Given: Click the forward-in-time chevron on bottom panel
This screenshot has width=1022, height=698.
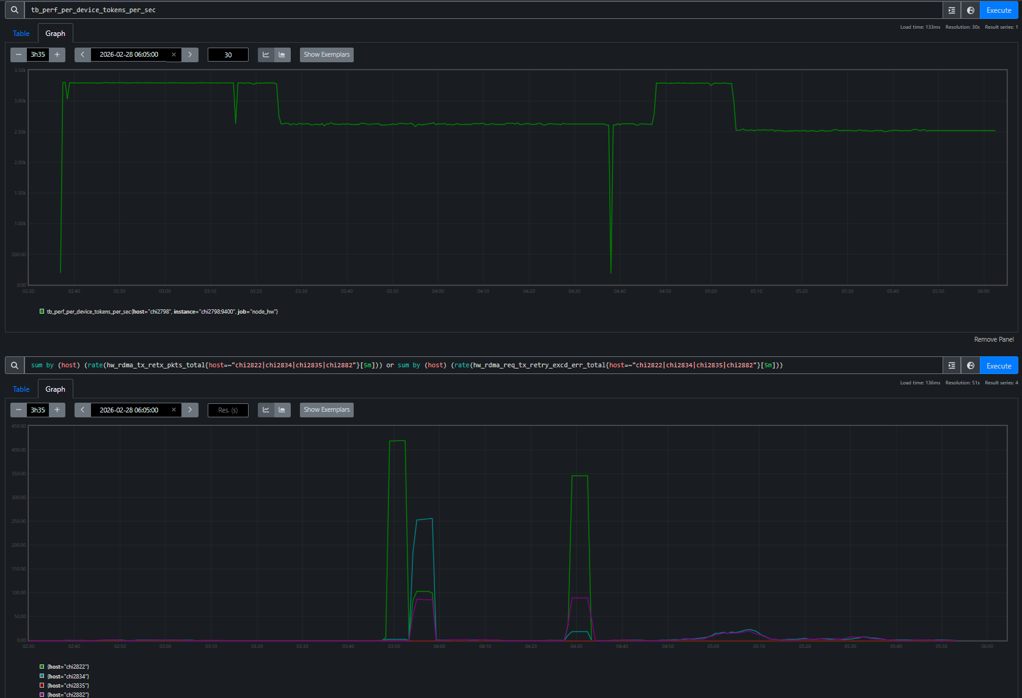Looking at the screenshot, I should coord(189,409).
